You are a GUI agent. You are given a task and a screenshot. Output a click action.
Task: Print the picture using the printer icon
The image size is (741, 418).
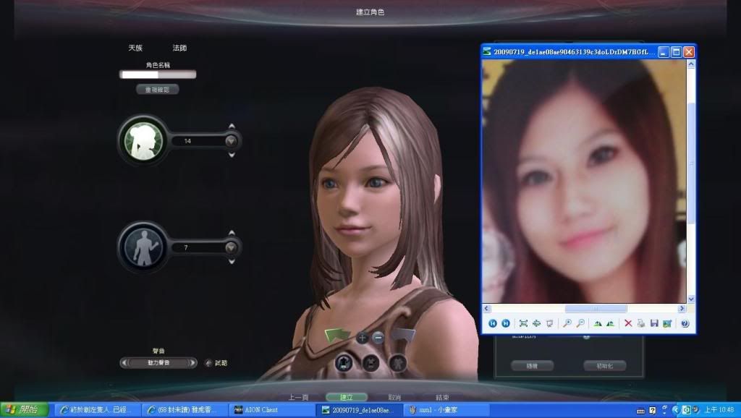[641, 323]
